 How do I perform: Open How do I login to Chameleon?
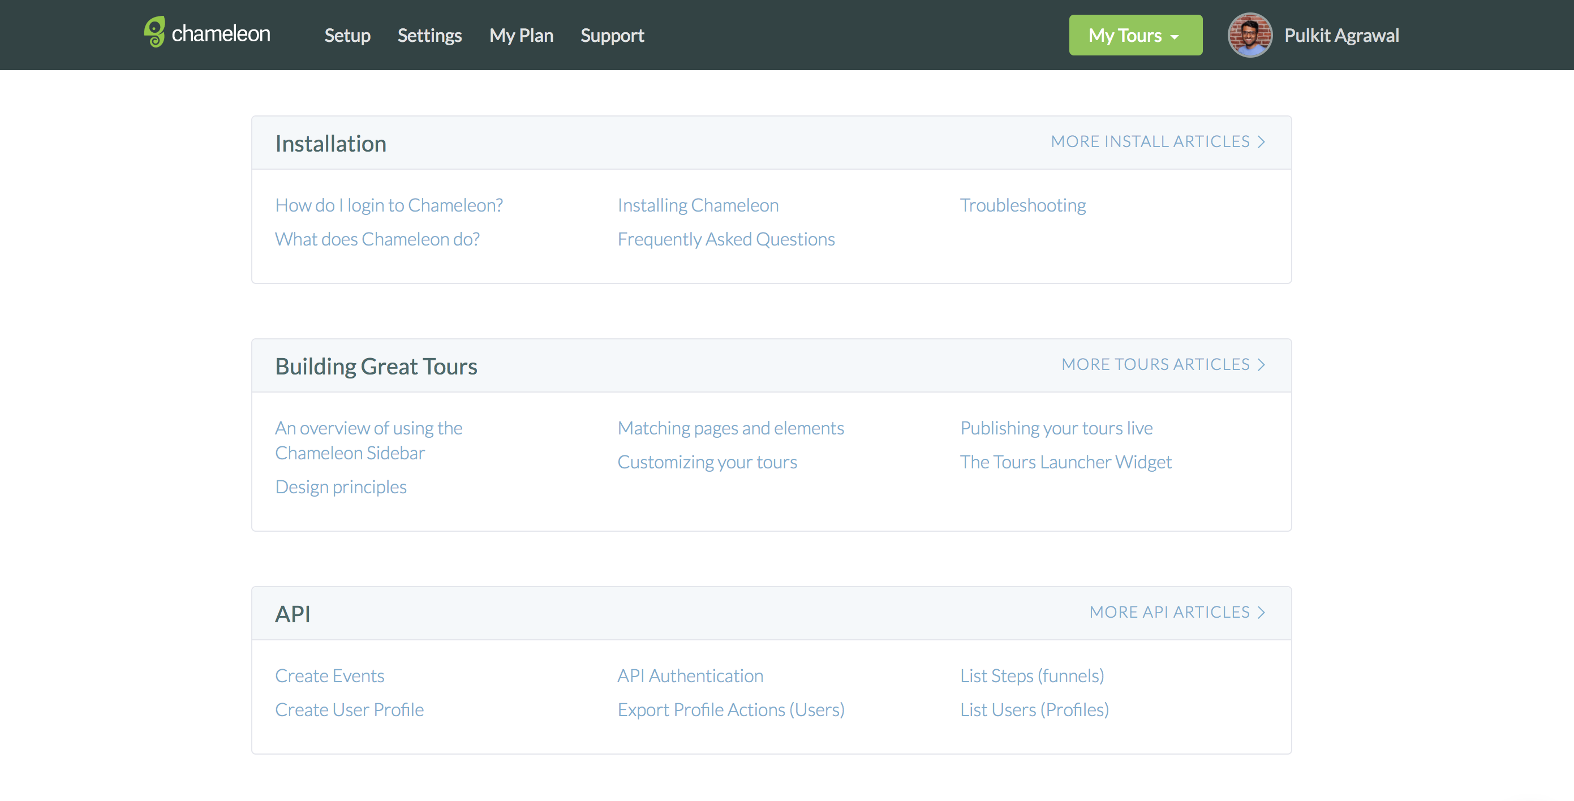click(389, 204)
